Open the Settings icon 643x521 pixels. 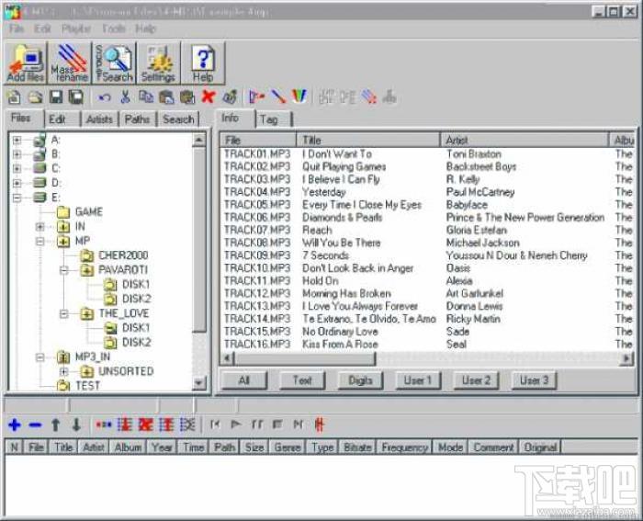pos(158,62)
